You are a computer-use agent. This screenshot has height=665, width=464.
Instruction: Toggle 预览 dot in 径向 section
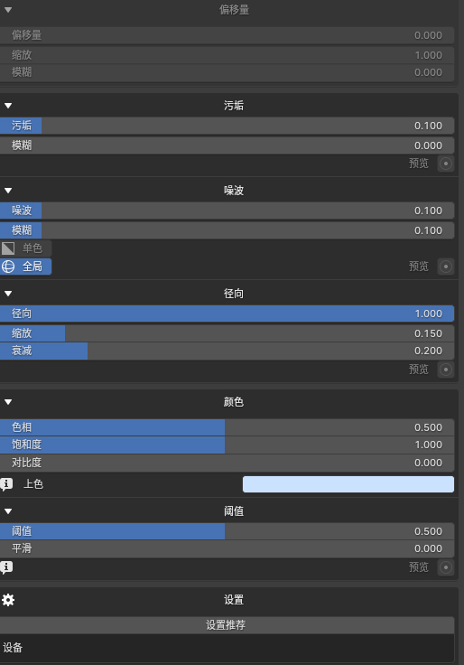pos(445,370)
